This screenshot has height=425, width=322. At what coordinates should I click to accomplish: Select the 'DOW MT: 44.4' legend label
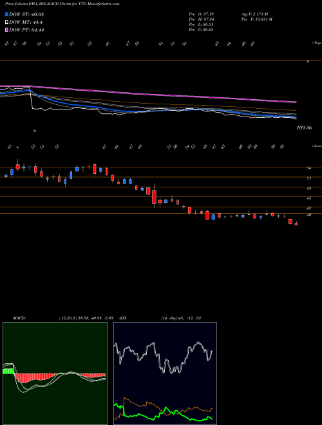coord(26,23)
